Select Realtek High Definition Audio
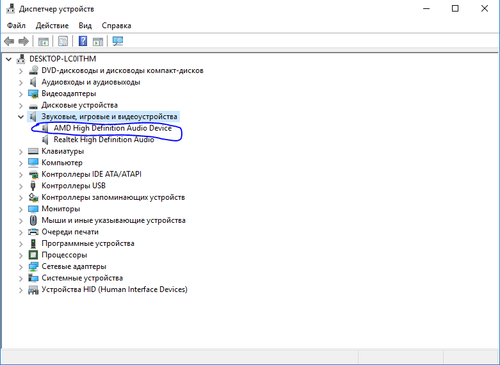 point(104,140)
